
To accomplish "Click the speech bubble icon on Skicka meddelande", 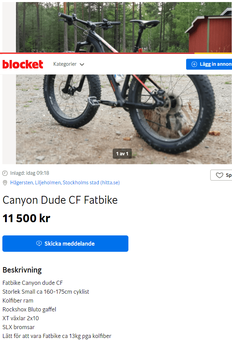I will click(39, 244).
